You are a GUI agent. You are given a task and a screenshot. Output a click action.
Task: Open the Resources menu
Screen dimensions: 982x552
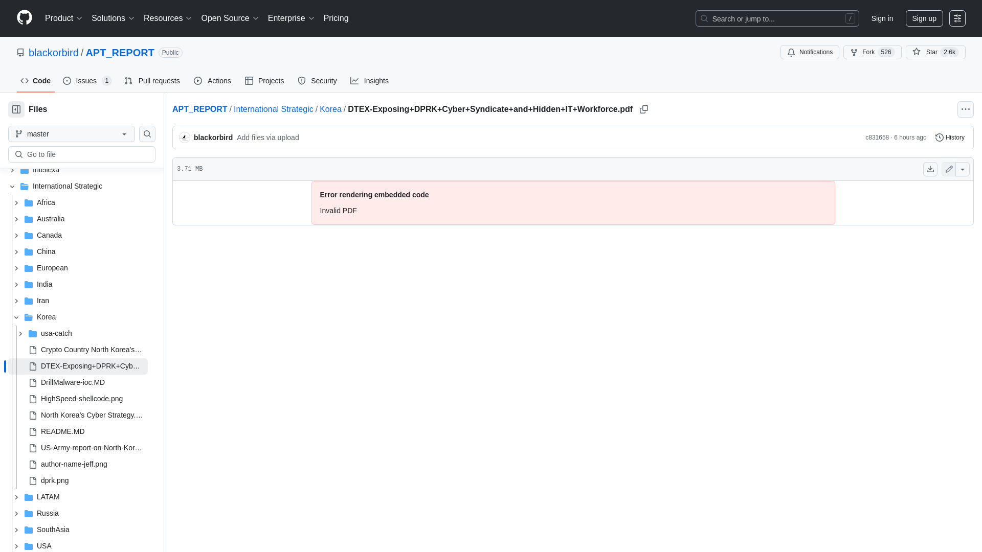[167, 18]
